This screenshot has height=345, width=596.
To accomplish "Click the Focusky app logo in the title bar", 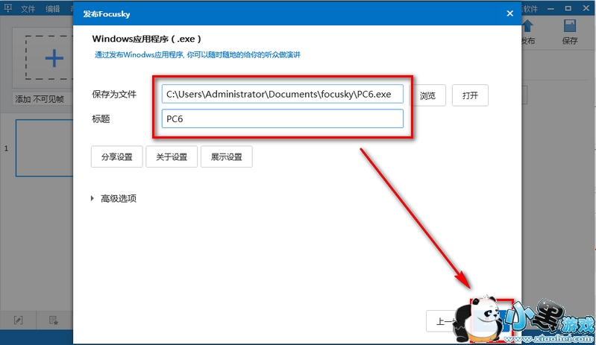I will pos(8,8).
